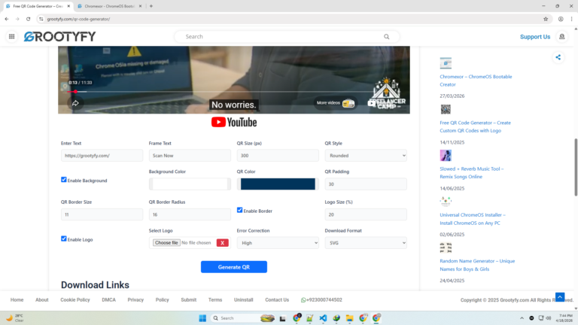Show hidden system tray icons

[522, 318]
